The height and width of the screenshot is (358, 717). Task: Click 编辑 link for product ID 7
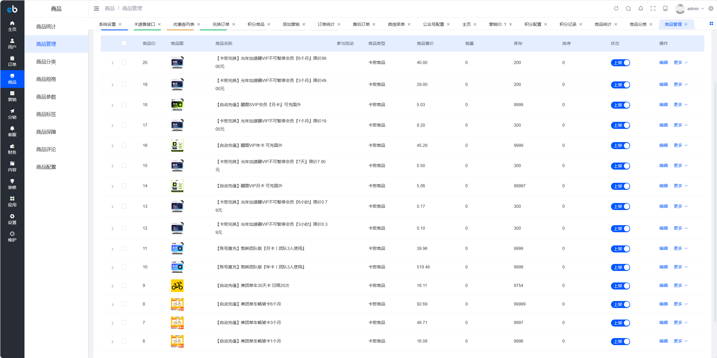point(663,322)
